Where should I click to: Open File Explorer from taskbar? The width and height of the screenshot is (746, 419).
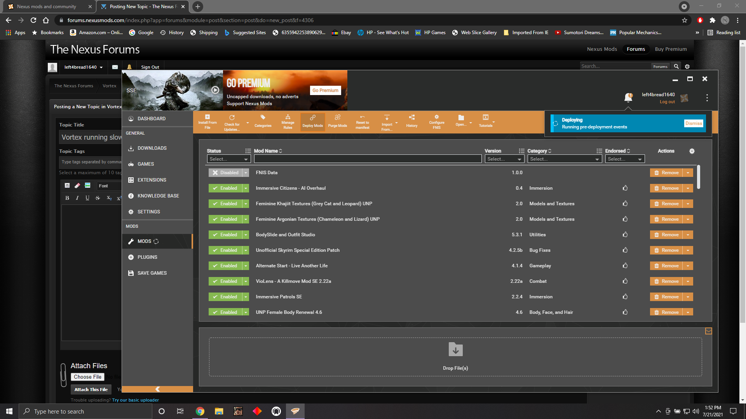point(219,411)
